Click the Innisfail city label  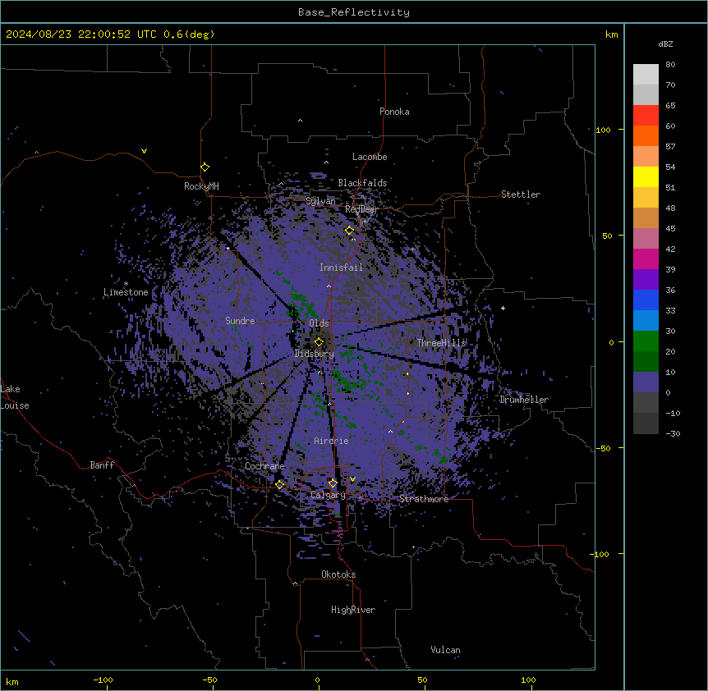341,268
